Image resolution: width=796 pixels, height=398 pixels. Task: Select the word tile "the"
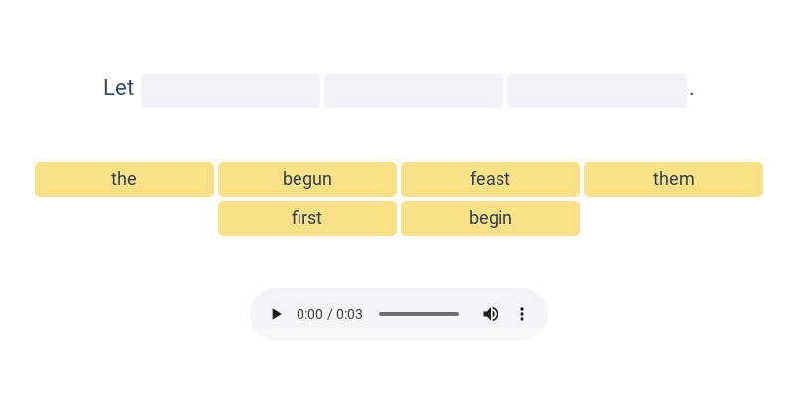click(x=124, y=179)
